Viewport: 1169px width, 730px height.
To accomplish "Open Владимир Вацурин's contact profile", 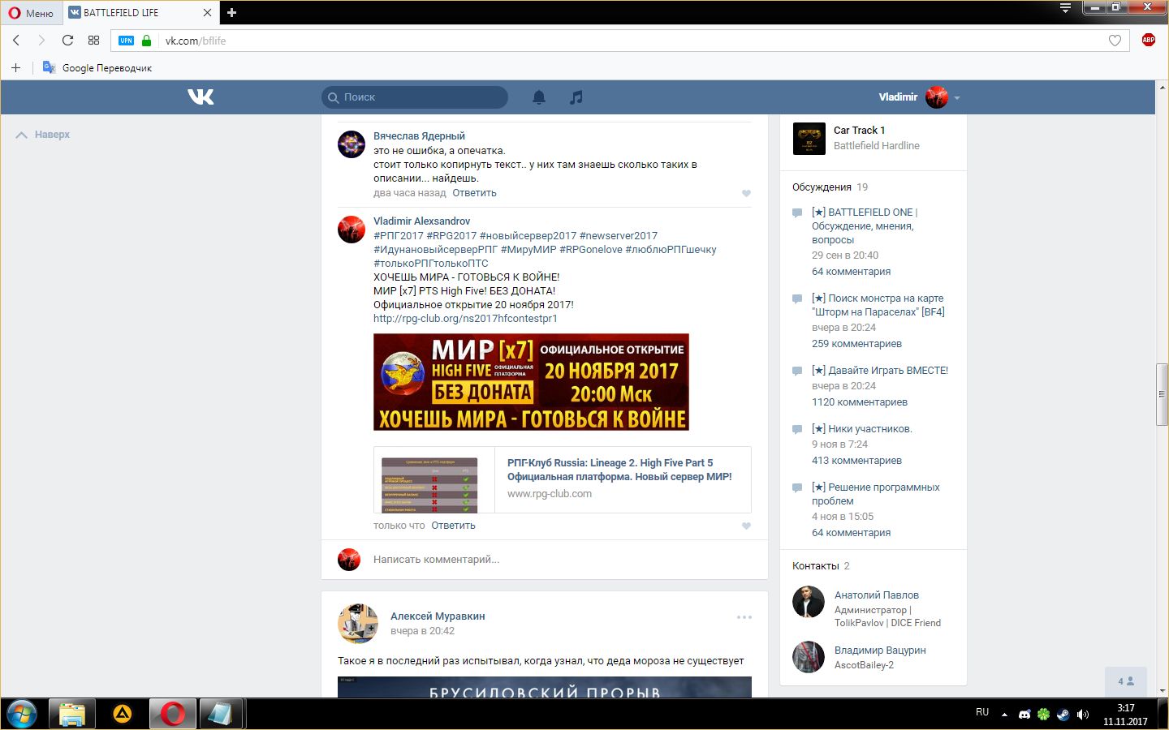I will click(x=880, y=651).
